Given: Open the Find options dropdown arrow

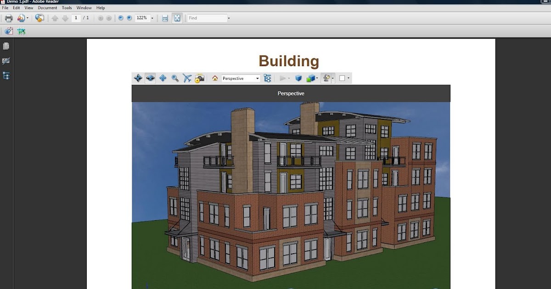Looking at the screenshot, I should click(229, 18).
